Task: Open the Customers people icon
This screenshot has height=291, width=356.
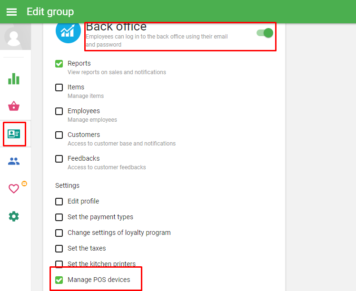Action: click(x=14, y=162)
